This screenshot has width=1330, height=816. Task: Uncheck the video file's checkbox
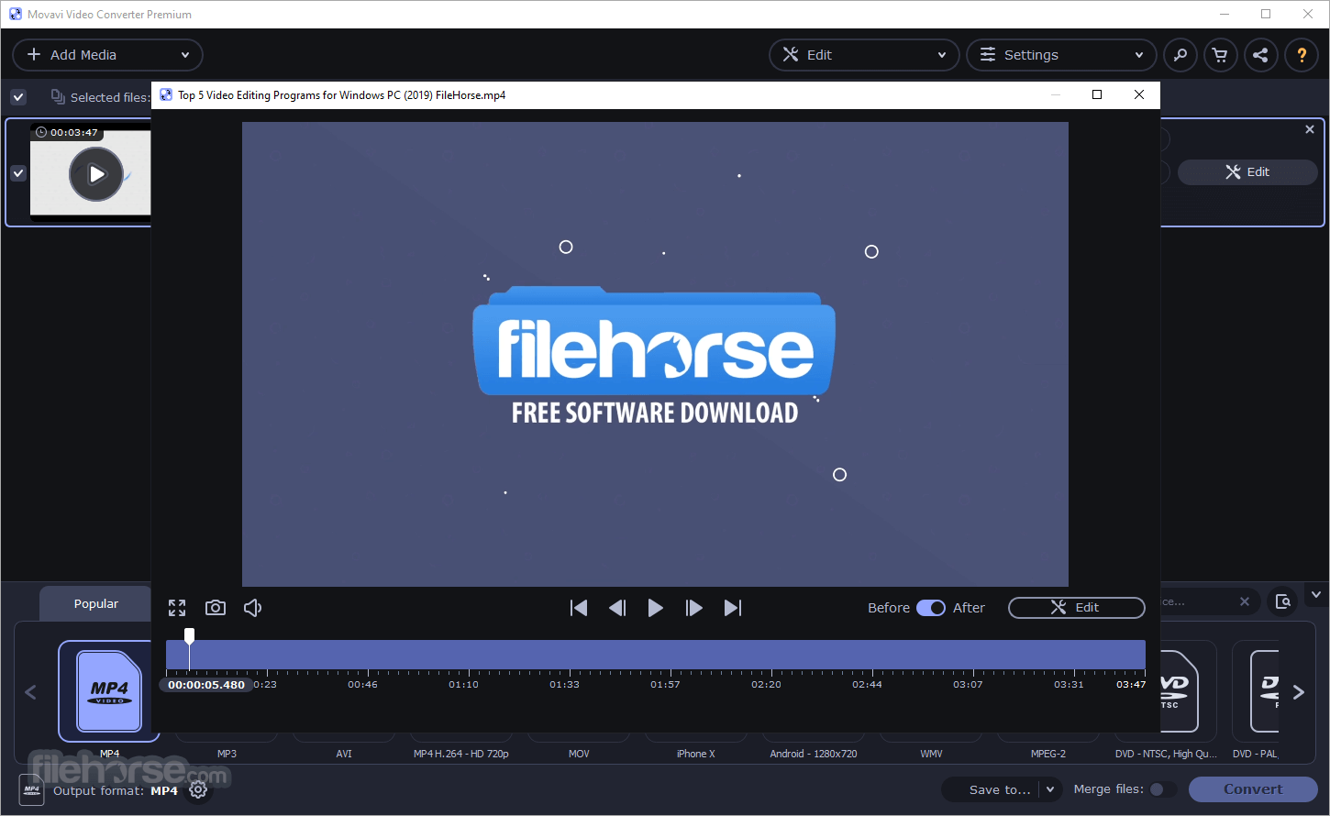tap(18, 172)
